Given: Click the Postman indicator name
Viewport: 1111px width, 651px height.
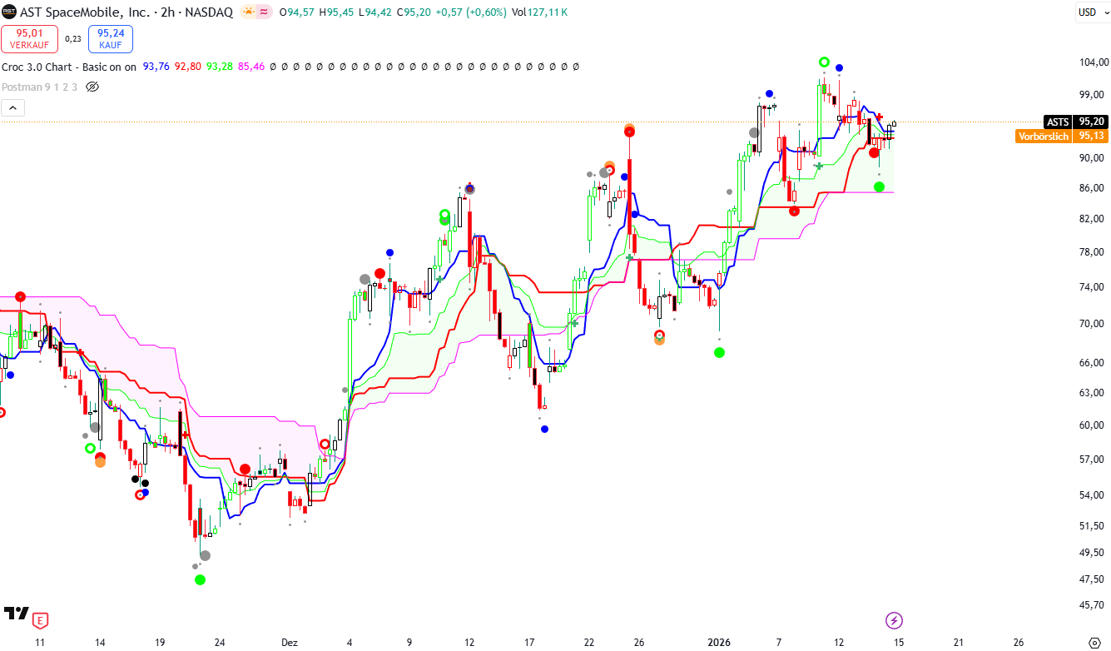Looking at the screenshot, I should [22, 87].
